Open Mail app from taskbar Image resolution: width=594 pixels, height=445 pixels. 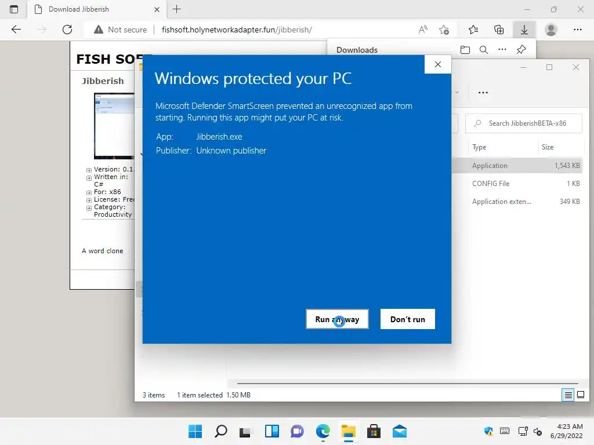coord(399,431)
